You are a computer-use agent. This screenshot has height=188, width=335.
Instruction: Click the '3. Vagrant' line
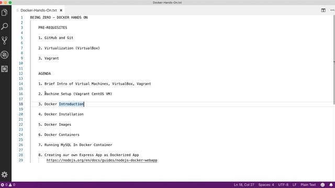[49, 58]
